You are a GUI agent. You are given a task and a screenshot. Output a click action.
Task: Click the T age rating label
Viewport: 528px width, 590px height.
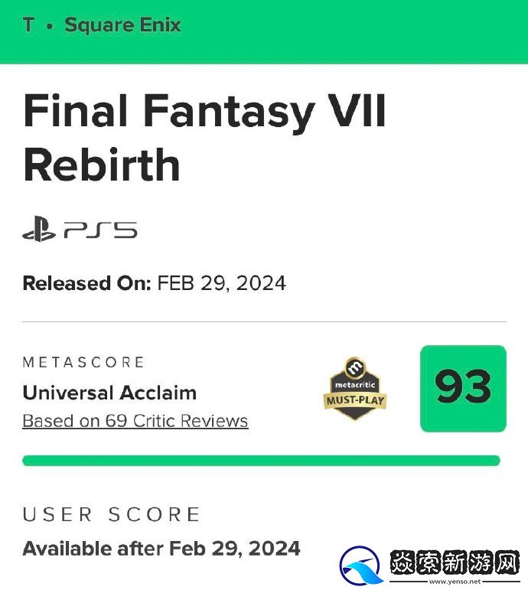28,24
